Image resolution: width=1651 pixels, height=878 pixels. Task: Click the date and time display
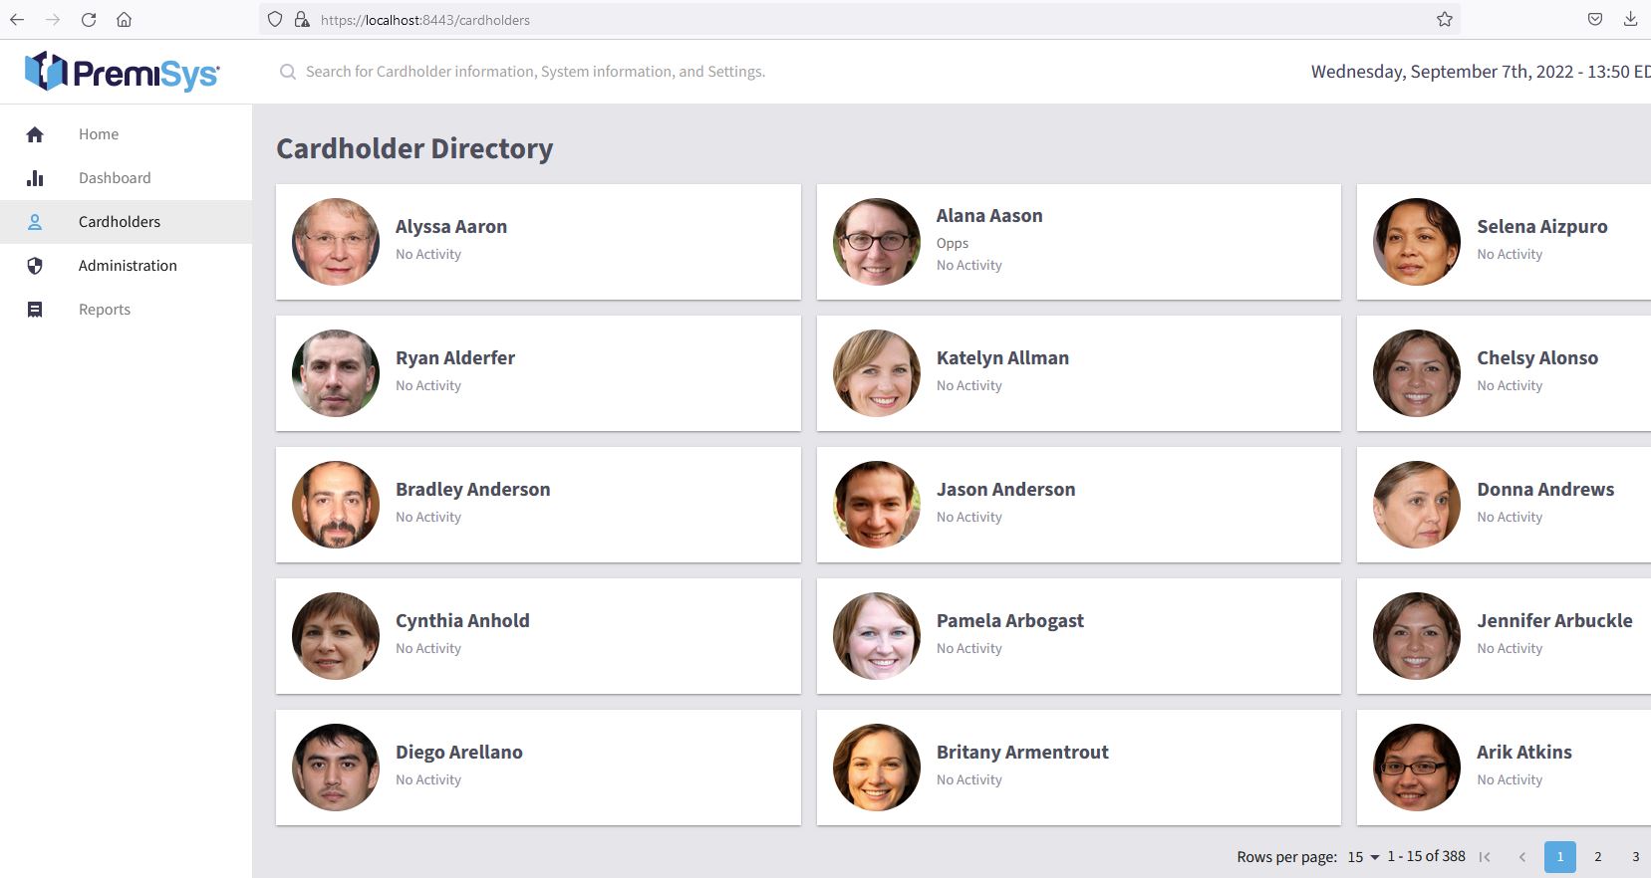[1481, 72]
